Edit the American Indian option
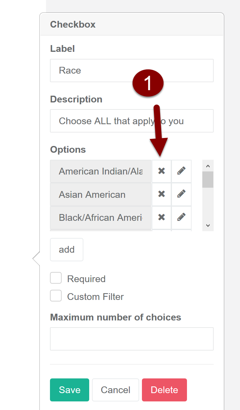The height and width of the screenshot is (410, 240). coord(181,171)
